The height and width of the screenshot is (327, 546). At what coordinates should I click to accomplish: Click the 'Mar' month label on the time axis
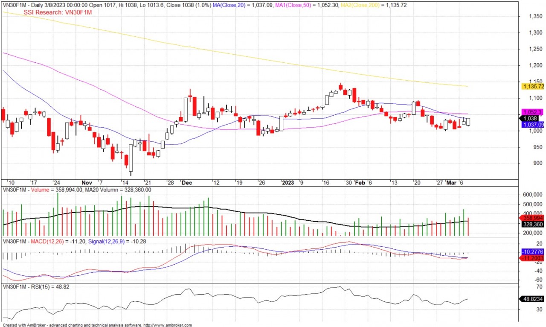tap(451, 183)
